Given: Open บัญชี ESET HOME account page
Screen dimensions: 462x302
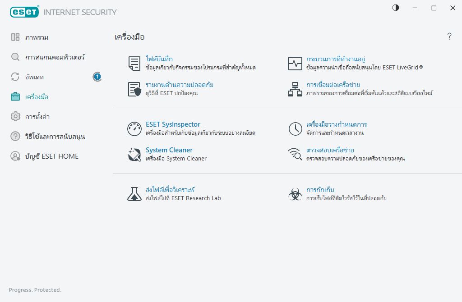Looking at the screenshot, I should click(52, 156).
